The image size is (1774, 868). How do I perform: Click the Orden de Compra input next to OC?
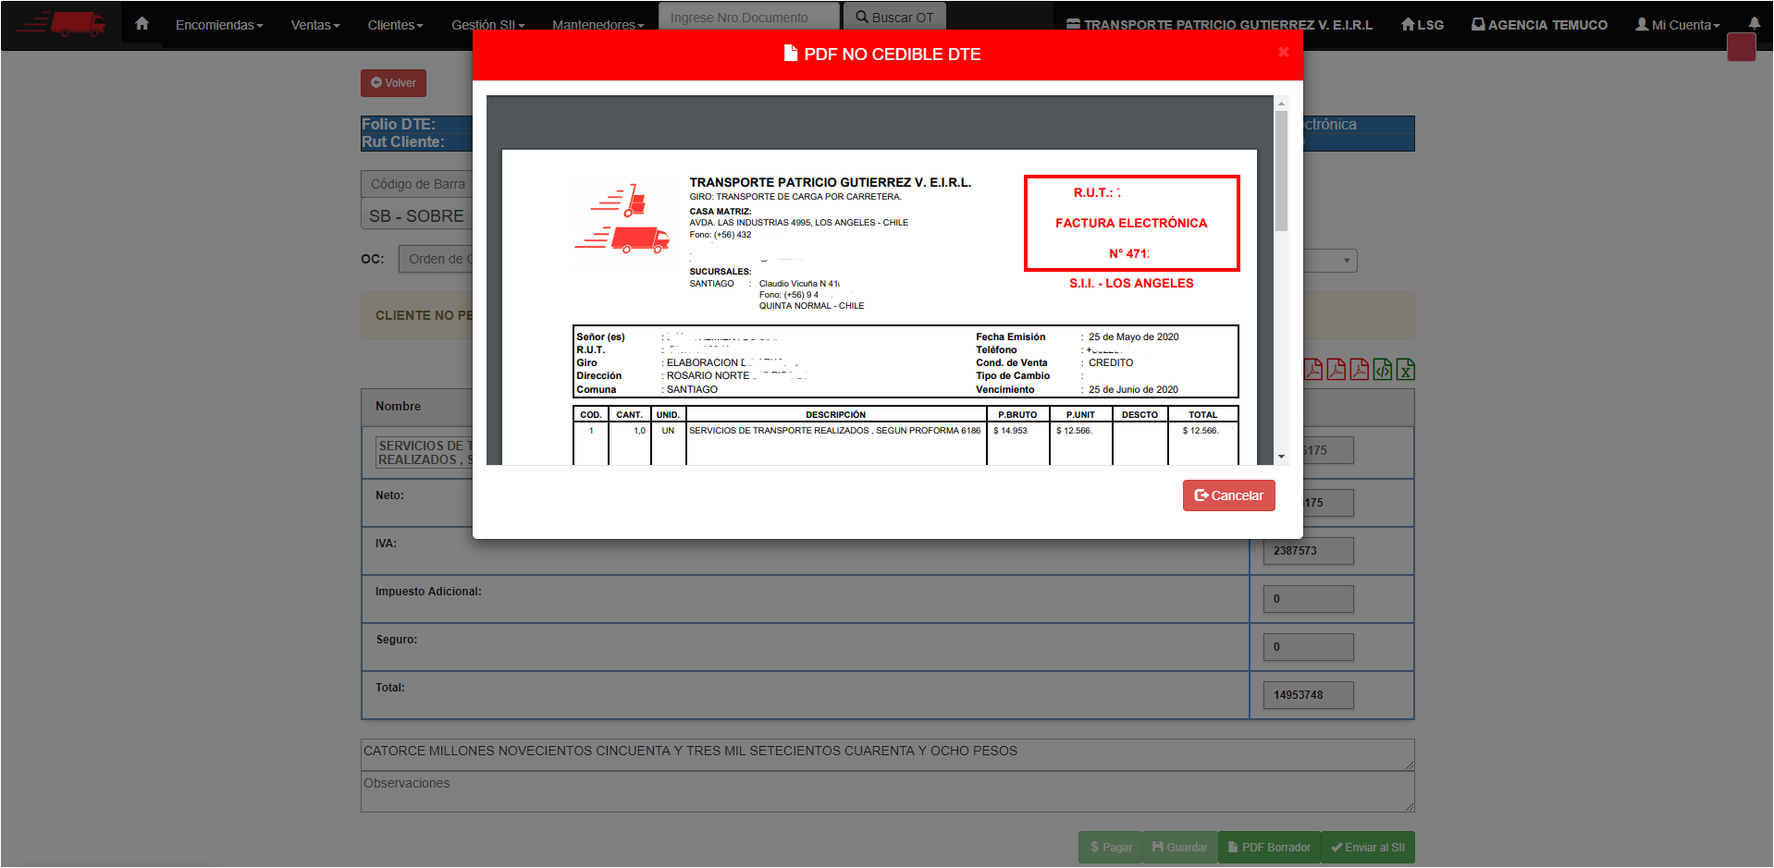[436, 259]
